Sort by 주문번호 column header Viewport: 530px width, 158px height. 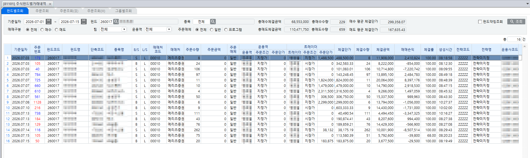[37, 50]
